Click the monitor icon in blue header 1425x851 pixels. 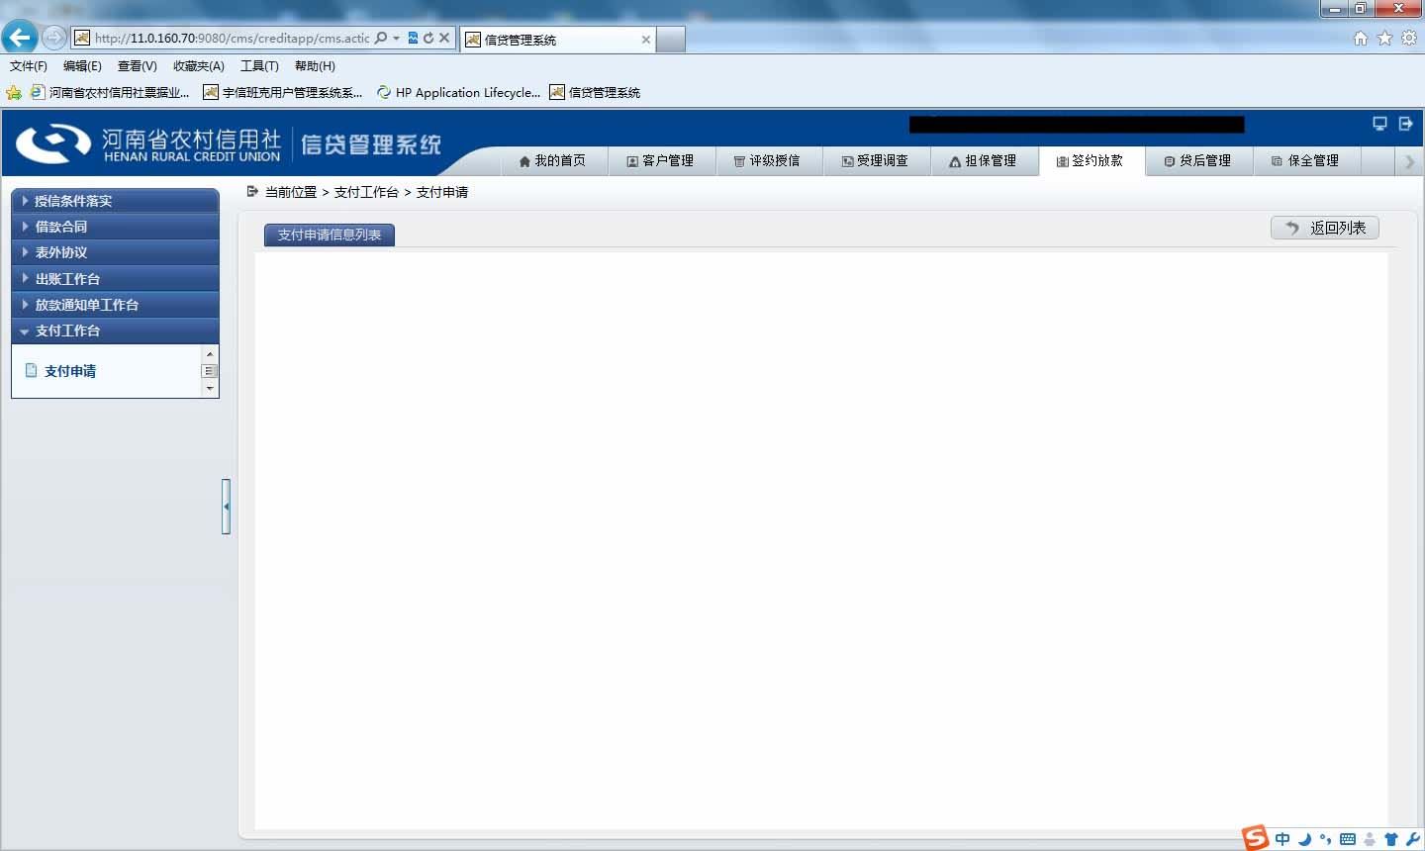(x=1379, y=124)
